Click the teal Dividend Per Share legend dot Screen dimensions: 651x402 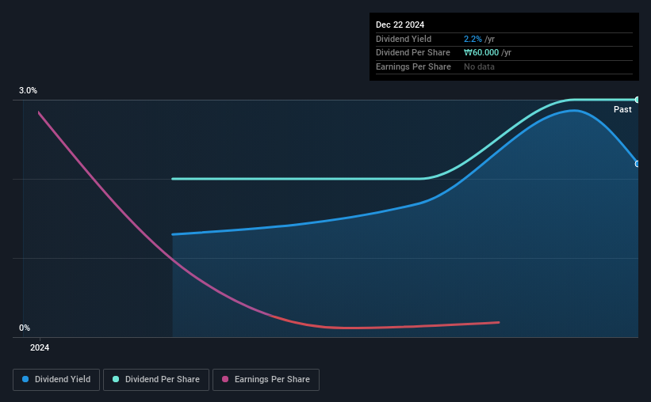pos(116,379)
